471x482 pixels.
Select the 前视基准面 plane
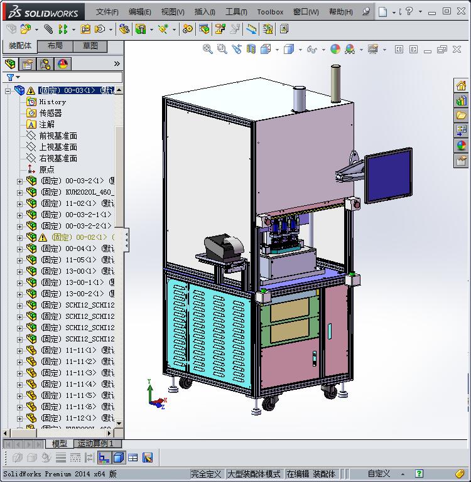tap(58, 136)
